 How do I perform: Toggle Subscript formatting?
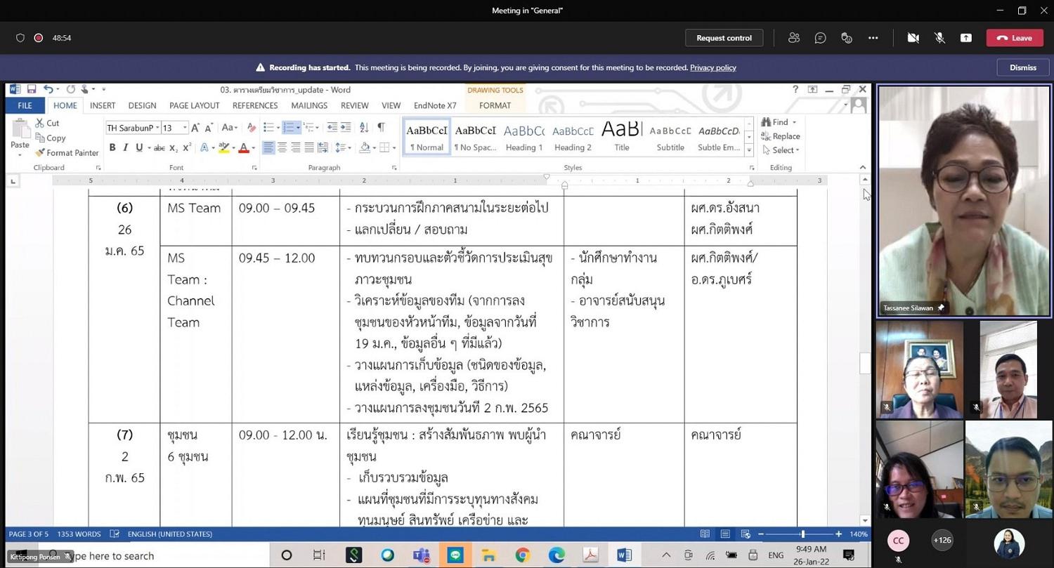[x=174, y=147]
